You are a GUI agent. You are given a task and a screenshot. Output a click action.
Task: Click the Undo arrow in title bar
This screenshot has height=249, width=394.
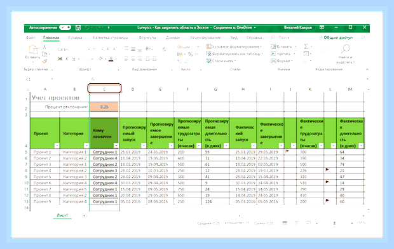(x=88, y=27)
